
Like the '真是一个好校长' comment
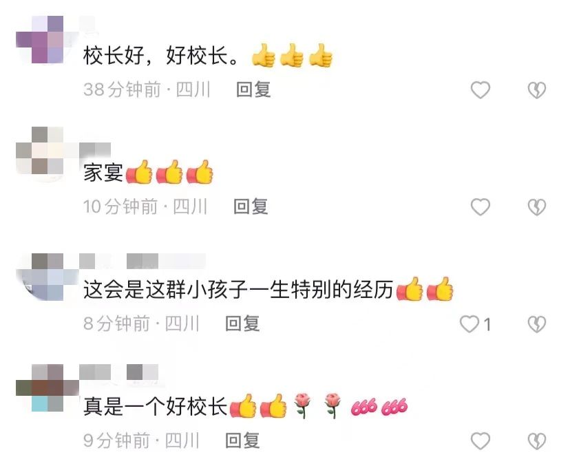click(x=481, y=441)
